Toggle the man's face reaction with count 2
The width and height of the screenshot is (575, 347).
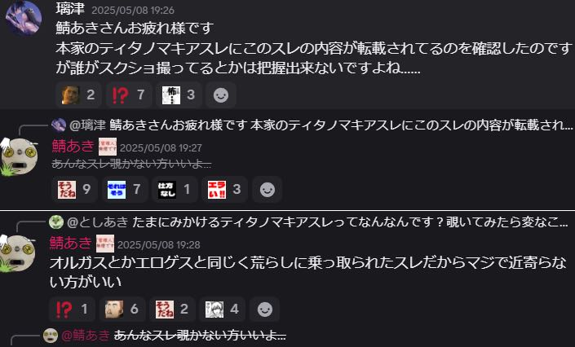coord(78,95)
